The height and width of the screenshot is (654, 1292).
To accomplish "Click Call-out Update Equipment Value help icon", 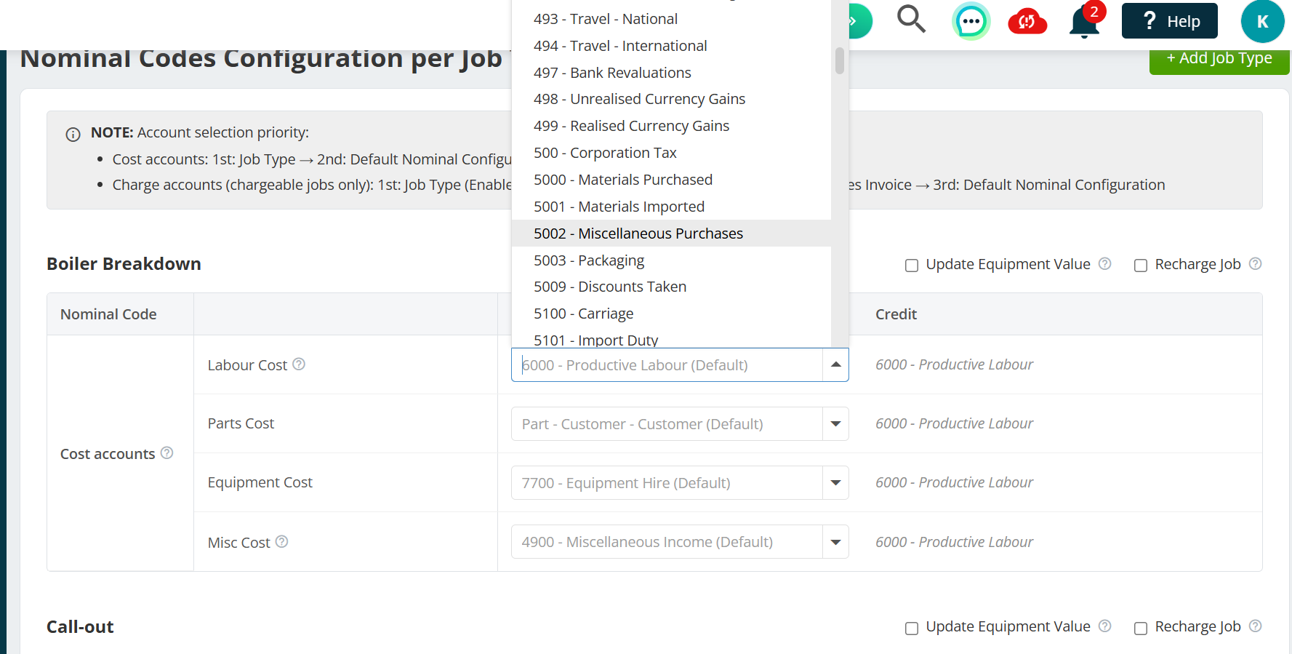I will tap(1104, 626).
